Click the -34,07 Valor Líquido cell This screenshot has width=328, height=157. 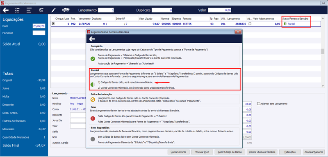click(156, 24)
